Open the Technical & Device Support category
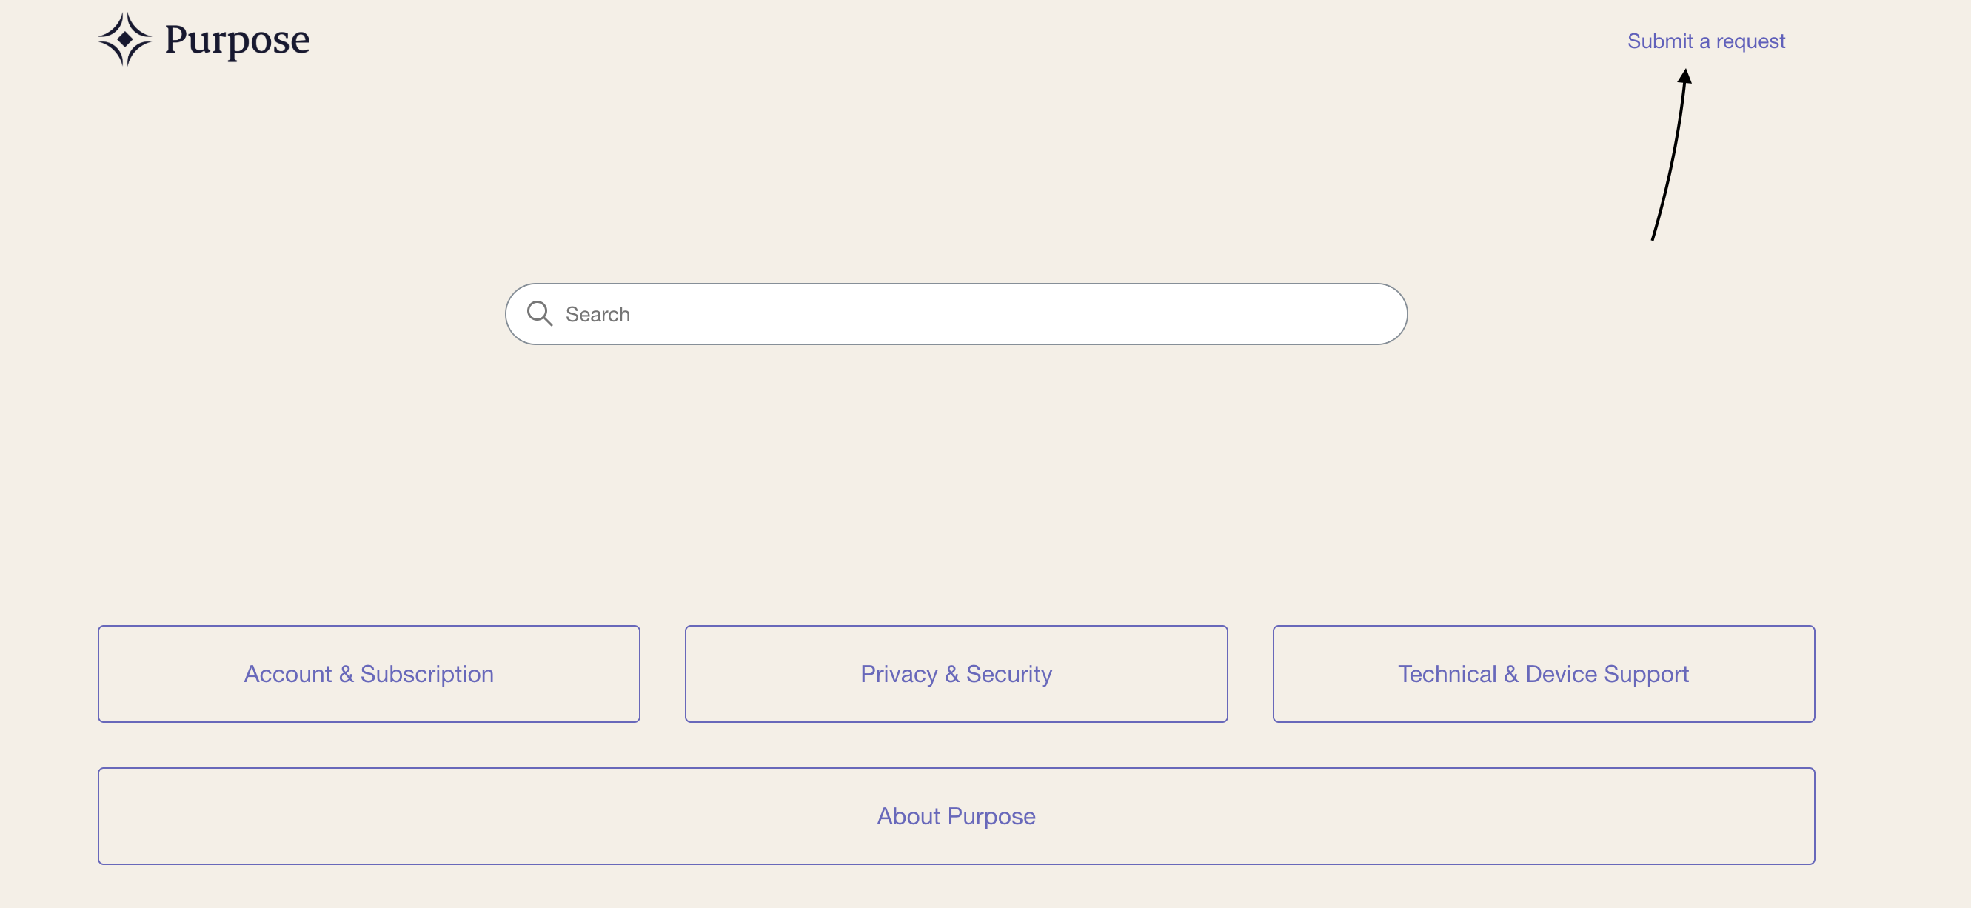 pos(1543,674)
